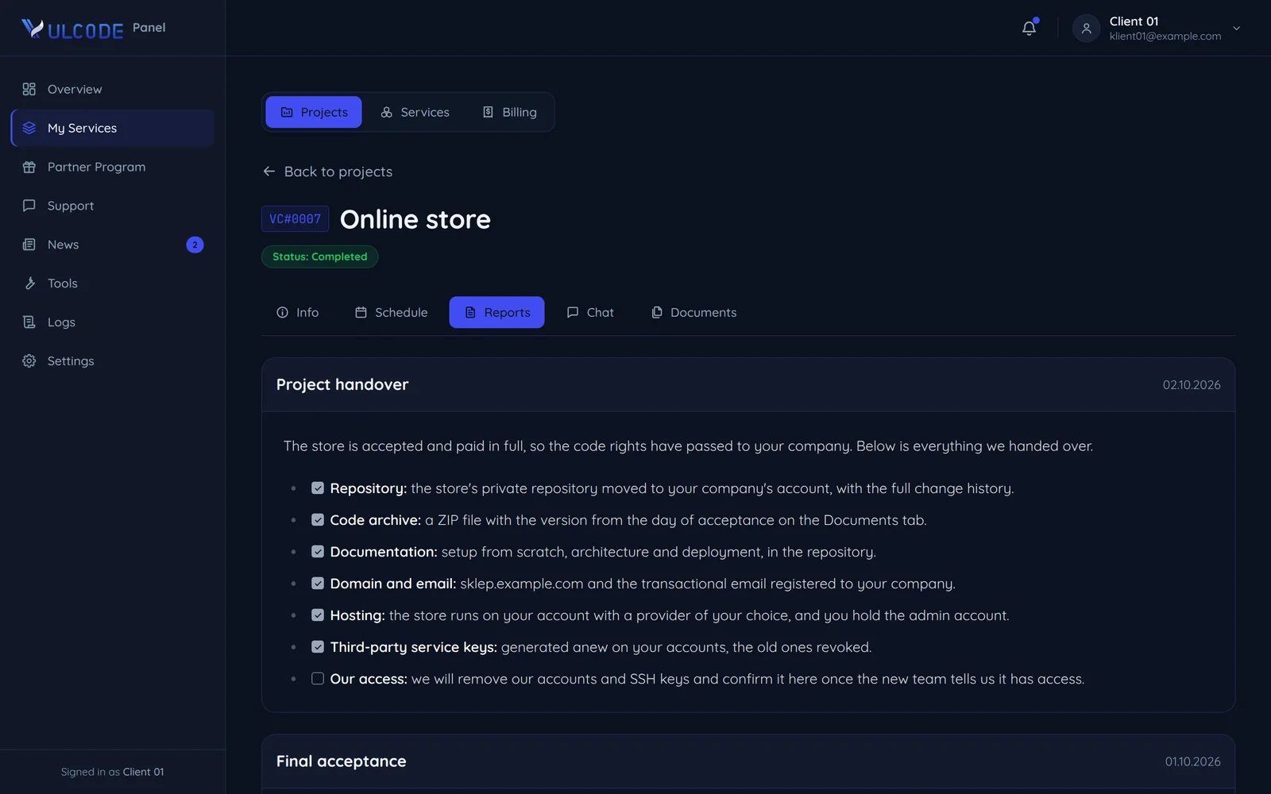1271x794 pixels.
Task: Toggle the Hosting checkbox
Action: pyautogui.click(x=318, y=615)
